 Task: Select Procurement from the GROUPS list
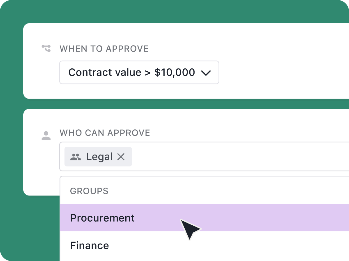pos(102,218)
